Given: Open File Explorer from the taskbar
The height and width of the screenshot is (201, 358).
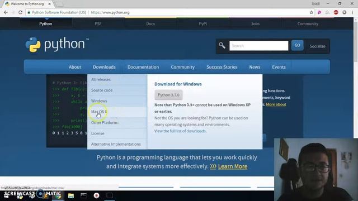Looking at the screenshot, I should point(71,195).
